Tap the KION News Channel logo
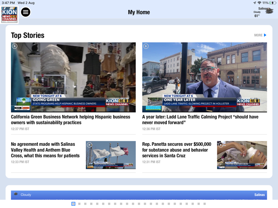 (10, 15)
